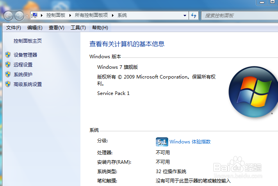Click the 32 位操作系统 value

coord(171,172)
